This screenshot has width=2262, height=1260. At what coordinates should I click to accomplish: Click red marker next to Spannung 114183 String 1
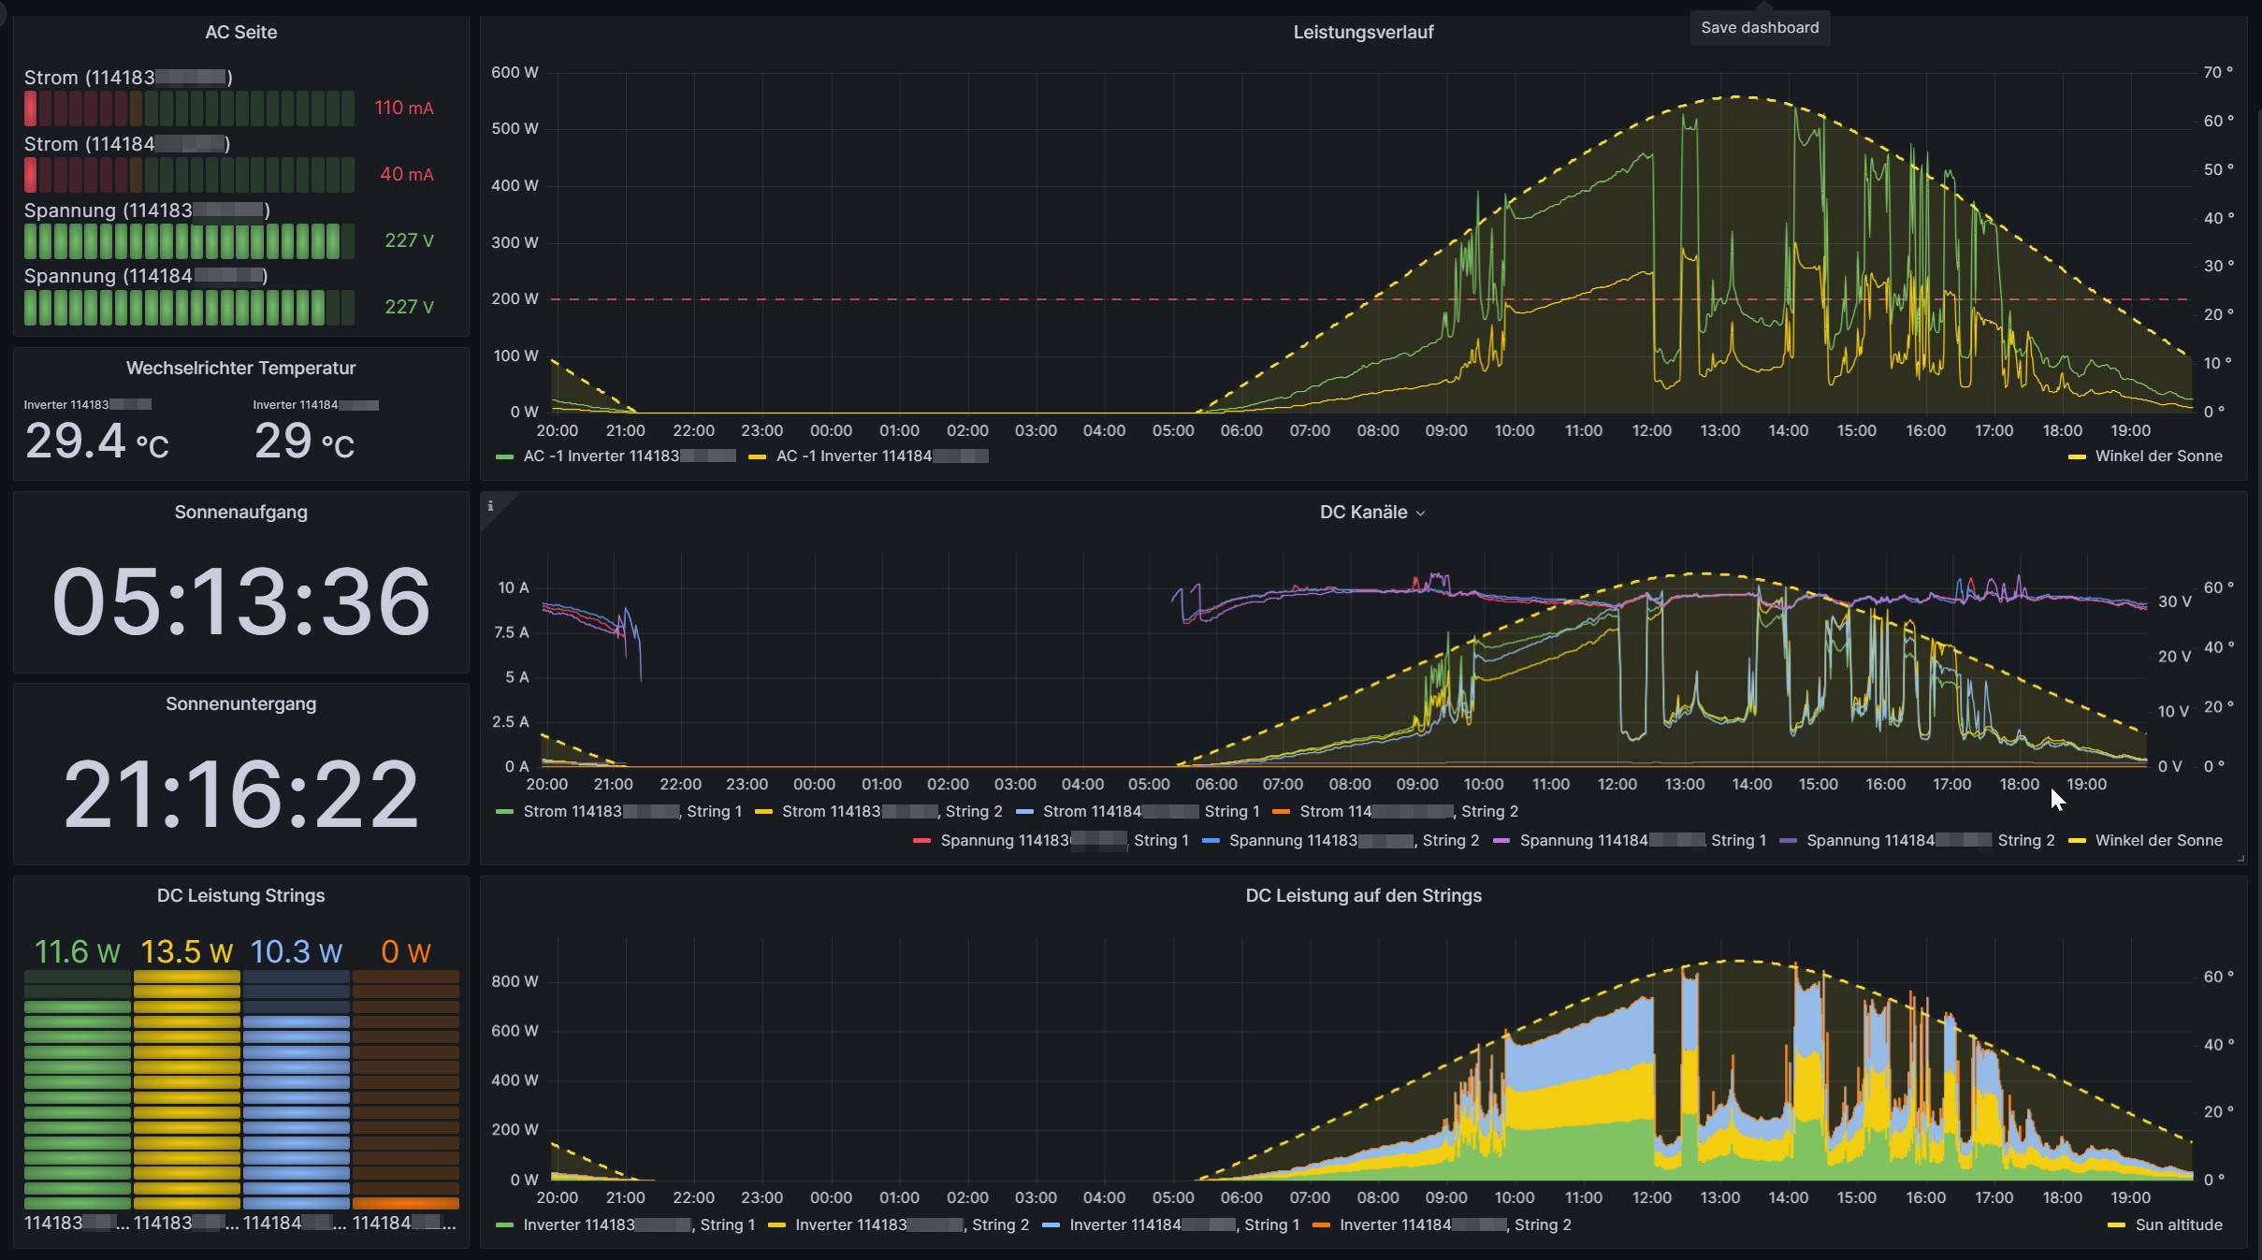(x=921, y=841)
